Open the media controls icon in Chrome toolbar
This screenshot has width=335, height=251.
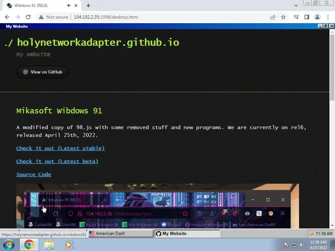click(296, 17)
